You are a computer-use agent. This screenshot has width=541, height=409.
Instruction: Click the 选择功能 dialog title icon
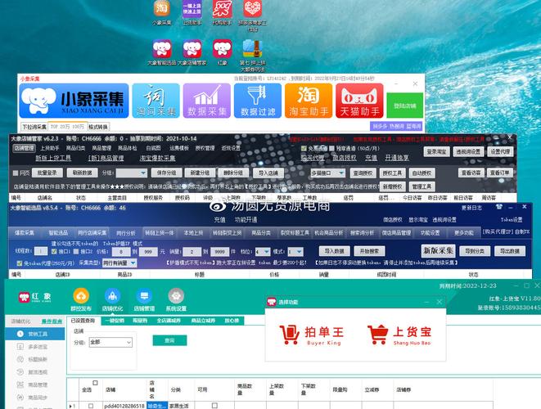272,302
